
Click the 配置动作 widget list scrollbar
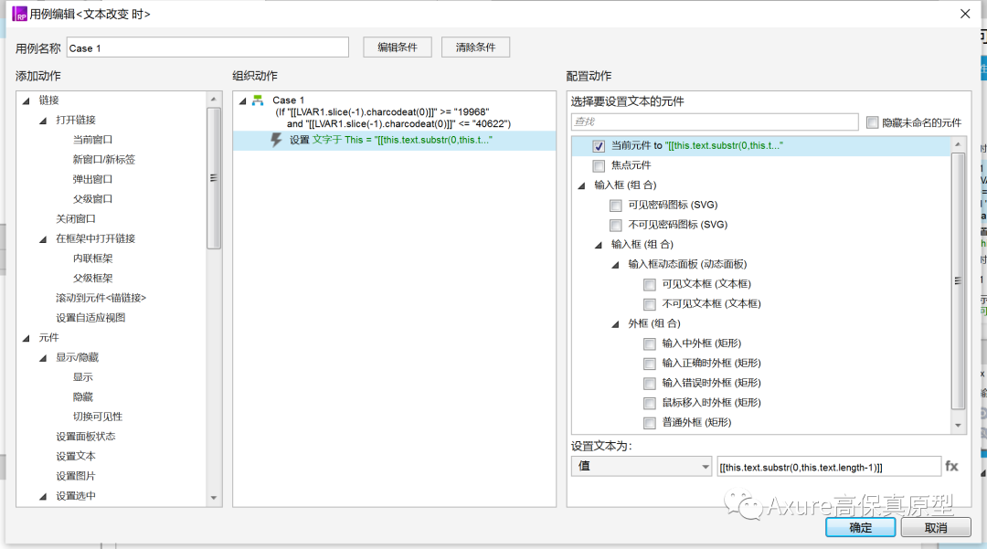958,280
